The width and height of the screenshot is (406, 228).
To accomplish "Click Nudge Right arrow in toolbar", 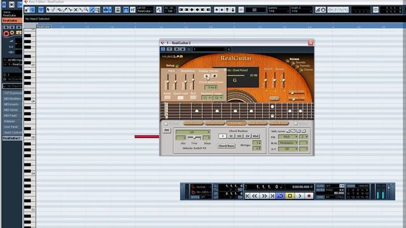I will tap(197, 10).
